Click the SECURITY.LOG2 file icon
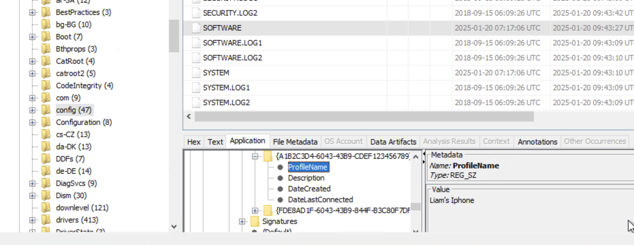The height and width of the screenshot is (245, 634). pyautogui.click(x=196, y=13)
